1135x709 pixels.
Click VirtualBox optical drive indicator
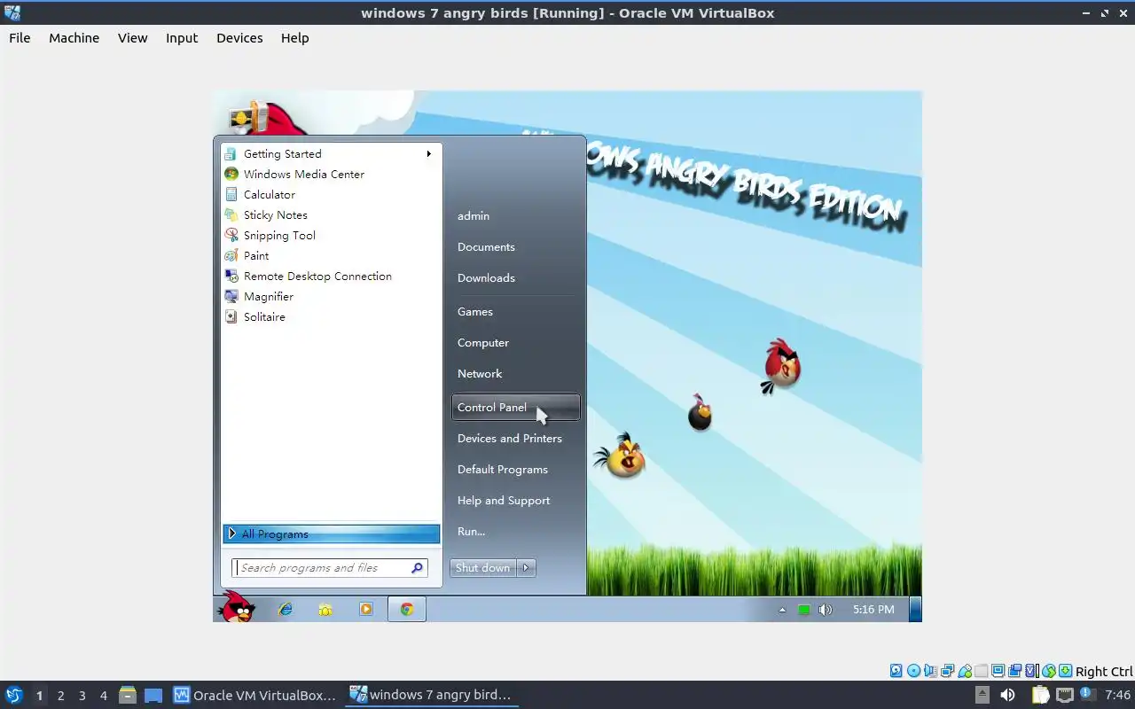pos(914,671)
